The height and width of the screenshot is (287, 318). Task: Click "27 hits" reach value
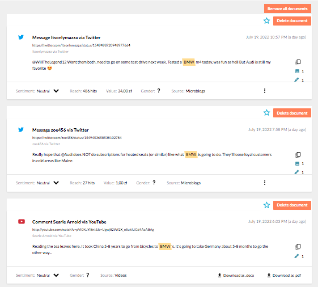click(x=88, y=183)
